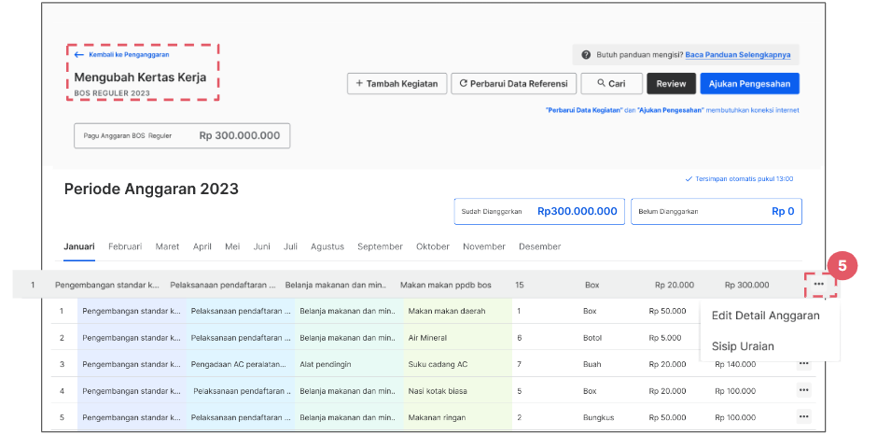
Task: Click the back arrow beside Kembali ke Penganggaran
Action: [79, 55]
